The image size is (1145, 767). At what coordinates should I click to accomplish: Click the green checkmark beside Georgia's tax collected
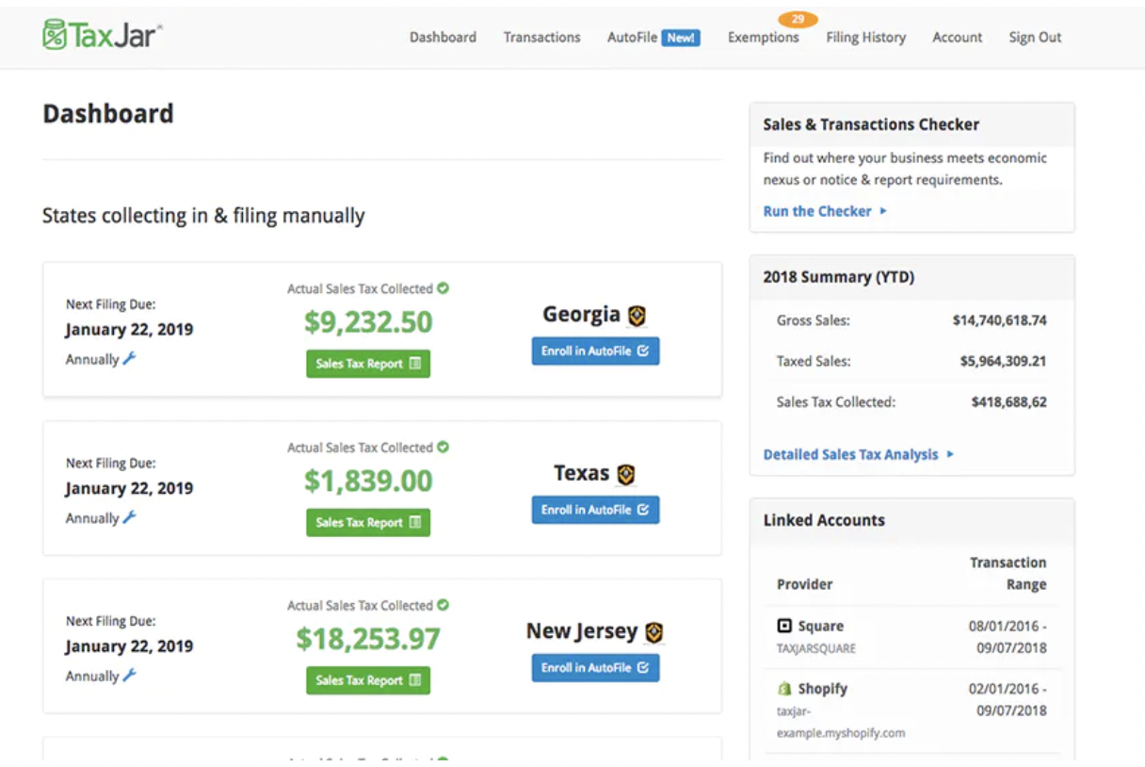[443, 288]
